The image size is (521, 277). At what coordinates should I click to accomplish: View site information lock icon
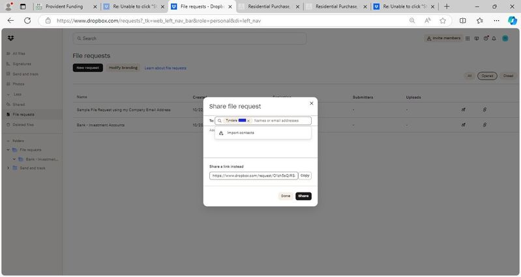click(48, 21)
